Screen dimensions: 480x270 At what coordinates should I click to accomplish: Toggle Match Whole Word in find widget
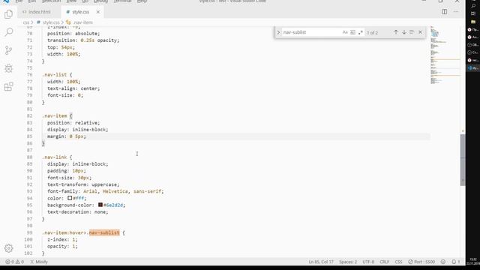click(x=352, y=32)
